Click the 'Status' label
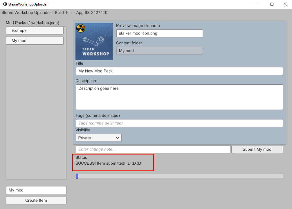This screenshot has height=209, width=292. click(x=81, y=157)
